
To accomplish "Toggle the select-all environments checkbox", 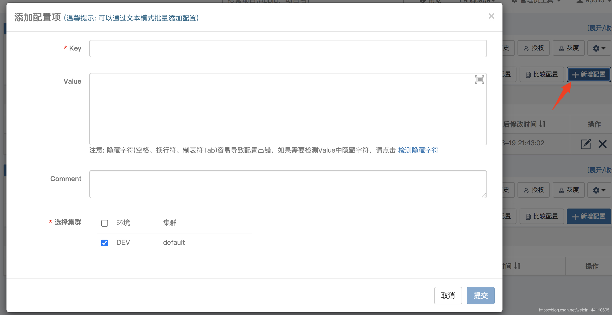I will [105, 223].
